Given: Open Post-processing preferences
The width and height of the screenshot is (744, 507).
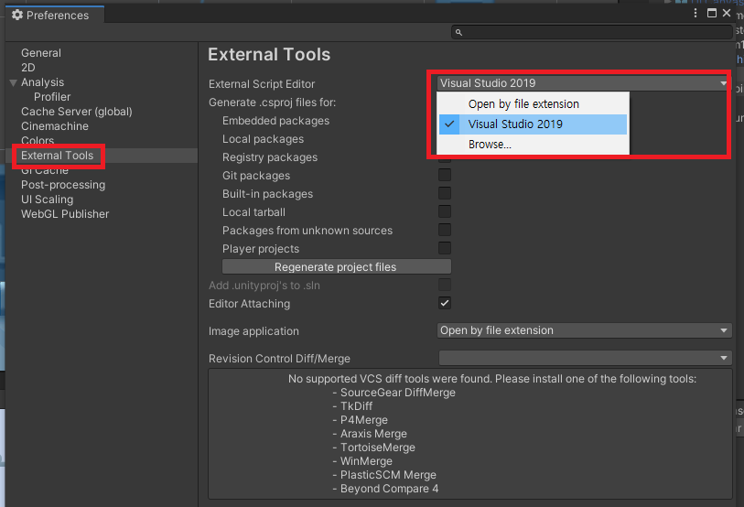Looking at the screenshot, I should tap(63, 185).
